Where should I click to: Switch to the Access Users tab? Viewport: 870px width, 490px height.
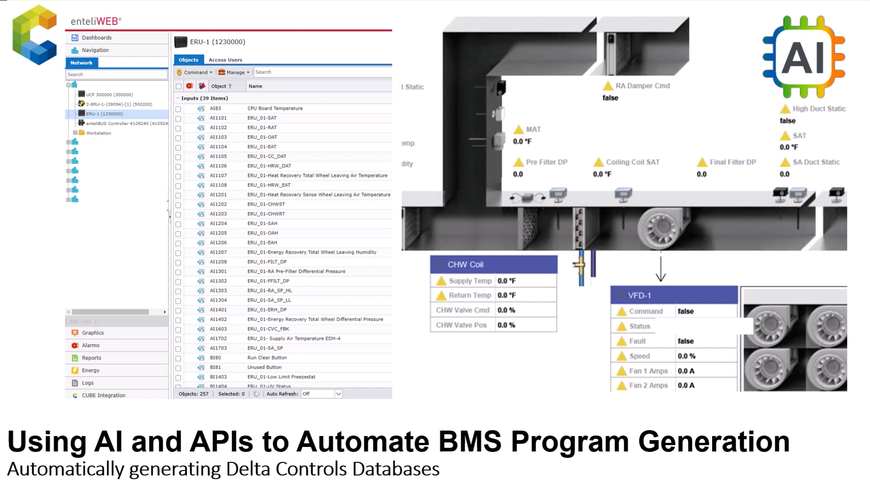point(225,60)
